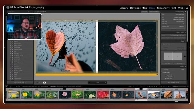Click the main window display icon
This screenshot has width=194, height=109.
click(x=7, y=86)
